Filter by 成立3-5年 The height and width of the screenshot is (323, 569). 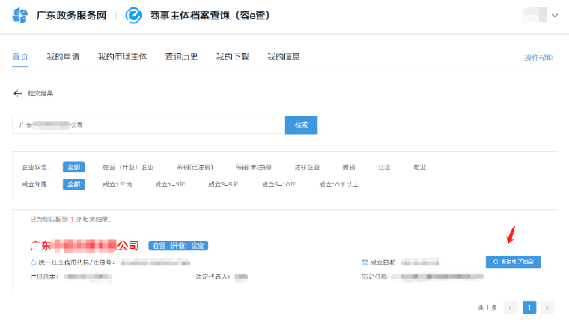223,185
